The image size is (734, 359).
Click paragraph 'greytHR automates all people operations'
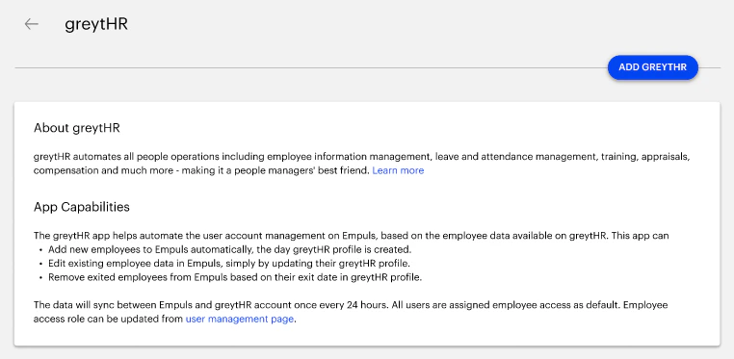click(x=362, y=164)
